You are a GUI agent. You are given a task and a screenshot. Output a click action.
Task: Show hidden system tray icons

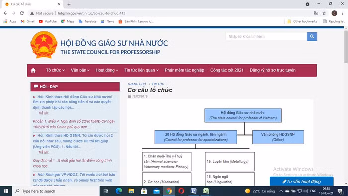coord(281,191)
